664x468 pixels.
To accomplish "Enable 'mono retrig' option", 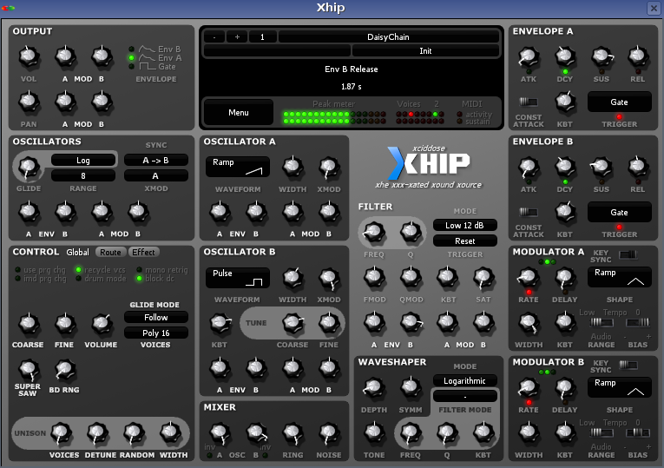I will point(161,270).
